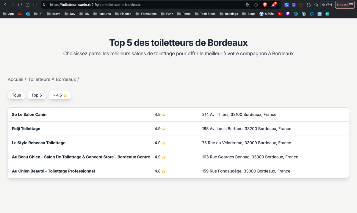Image resolution: width=357 pixels, height=213 pixels.
Task: Open YouTube bookmark icon
Action: tap(280, 14)
